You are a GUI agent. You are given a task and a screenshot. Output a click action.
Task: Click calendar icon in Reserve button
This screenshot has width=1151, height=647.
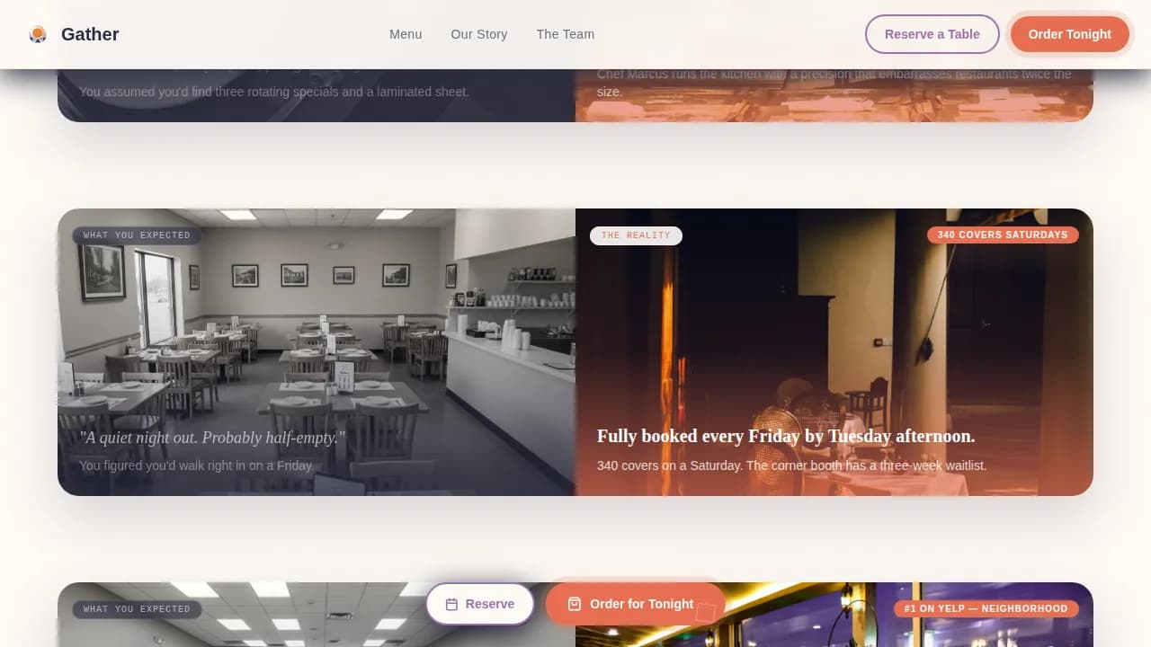pos(452,604)
